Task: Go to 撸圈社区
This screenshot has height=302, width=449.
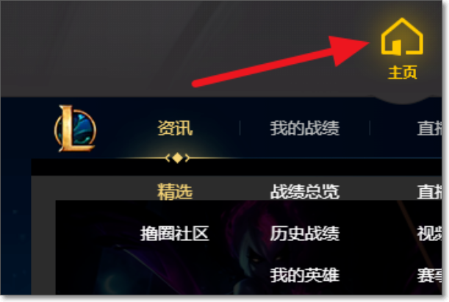Action: [x=175, y=234]
